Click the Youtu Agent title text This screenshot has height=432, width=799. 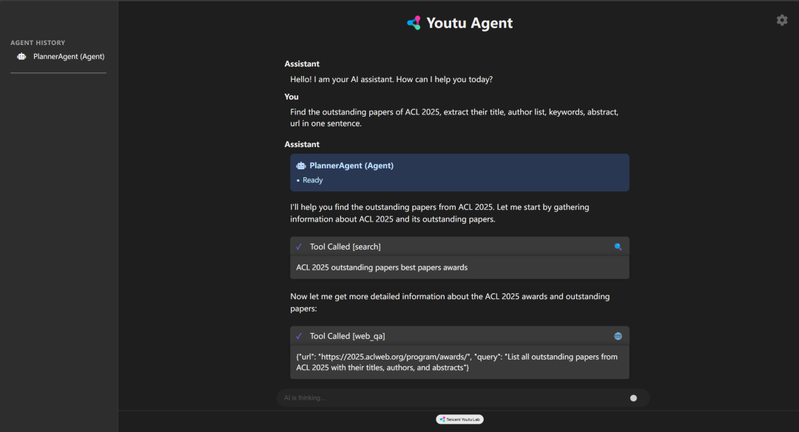[x=469, y=23]
